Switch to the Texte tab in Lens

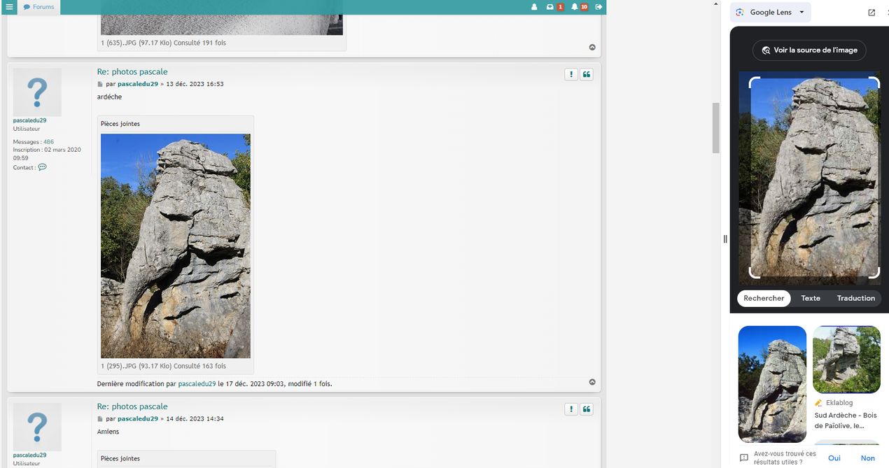tap(811, 298)
